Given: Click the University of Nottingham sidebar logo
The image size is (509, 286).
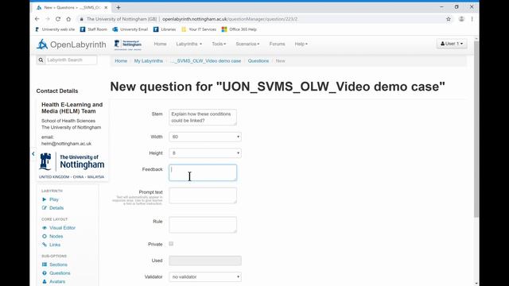Looking at the screenshot, I should (x=72, y=166).
